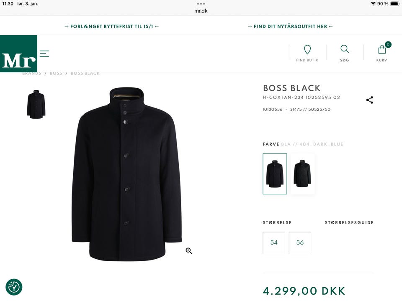Image resolution: width=402 pixels, height=301 pixels.
Task: Zoom the coat photo with the magnifier icon
Action: [x=188, y=250]
